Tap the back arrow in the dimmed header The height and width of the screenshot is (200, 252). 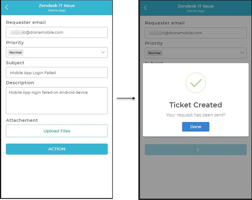pos(146,8)
